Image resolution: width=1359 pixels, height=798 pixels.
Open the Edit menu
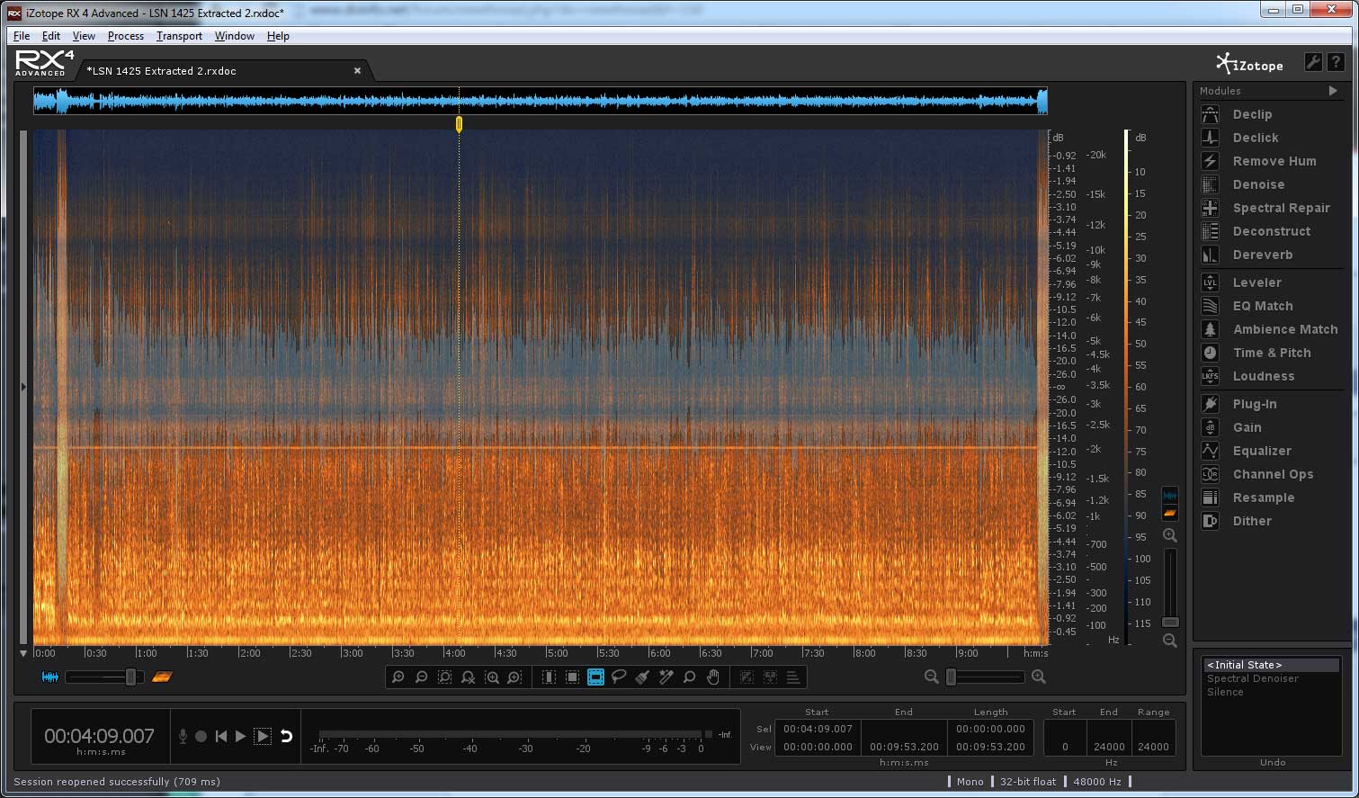click(51, 36)
